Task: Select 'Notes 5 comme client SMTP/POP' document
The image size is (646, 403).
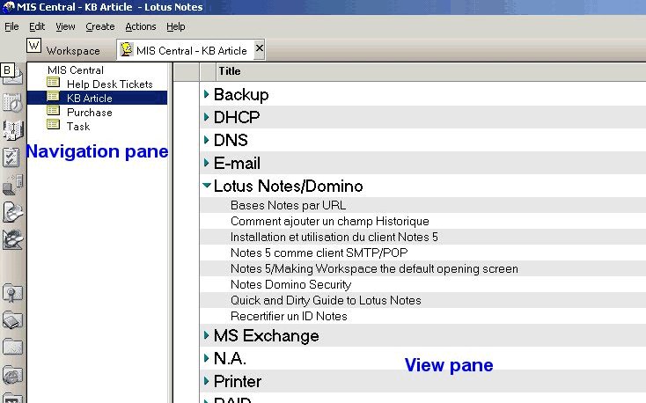Action: (319, 253)
